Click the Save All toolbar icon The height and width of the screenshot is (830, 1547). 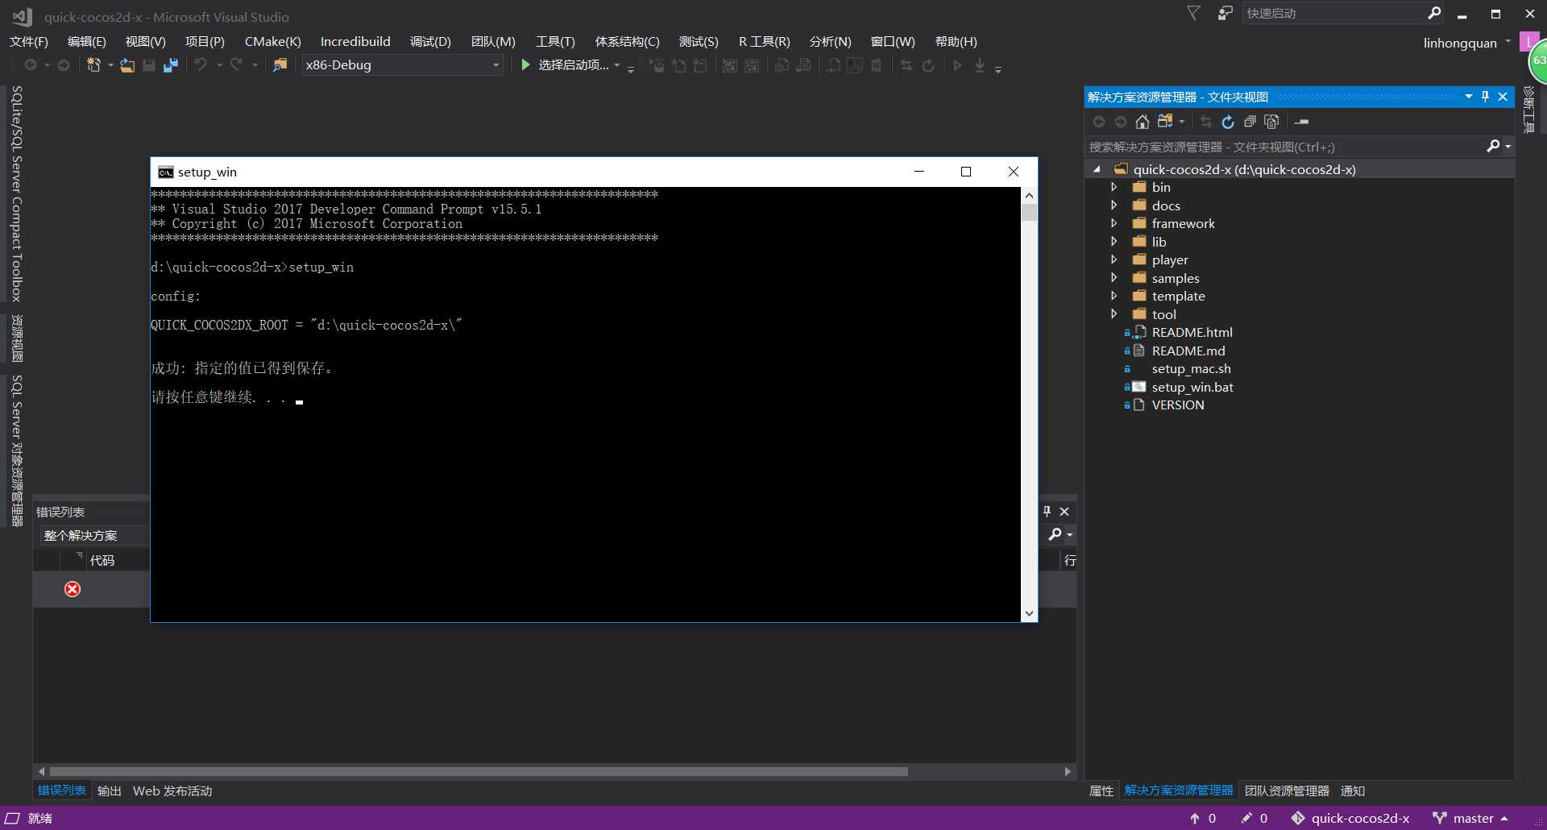tap(170, 65)
